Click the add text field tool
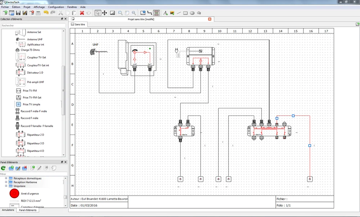The image size is (360, 217). [x=165, y=13]
